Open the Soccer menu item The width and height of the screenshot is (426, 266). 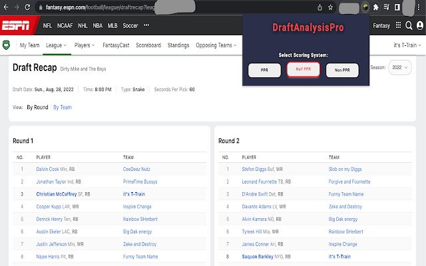[130, 25]
